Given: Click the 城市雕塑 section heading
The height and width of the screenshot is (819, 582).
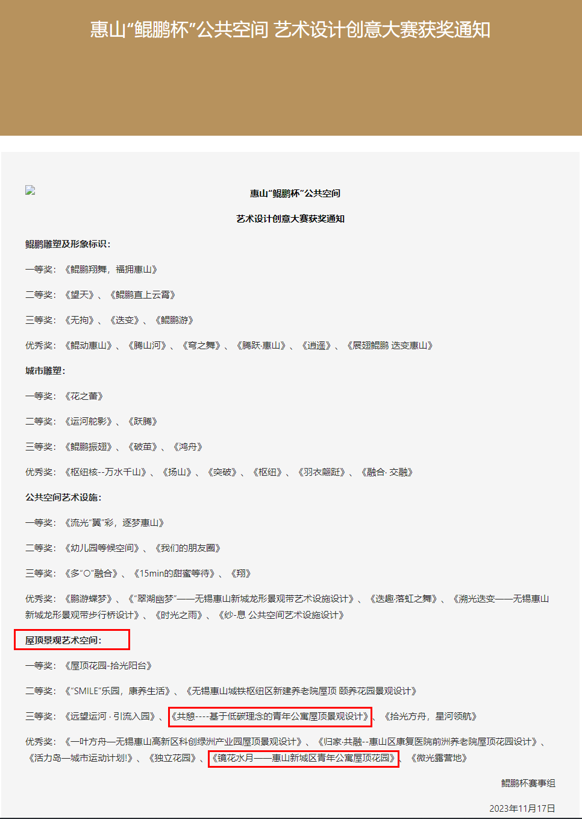Looking at the screenshot, I should pyautogui.click(x=45, y=371).
